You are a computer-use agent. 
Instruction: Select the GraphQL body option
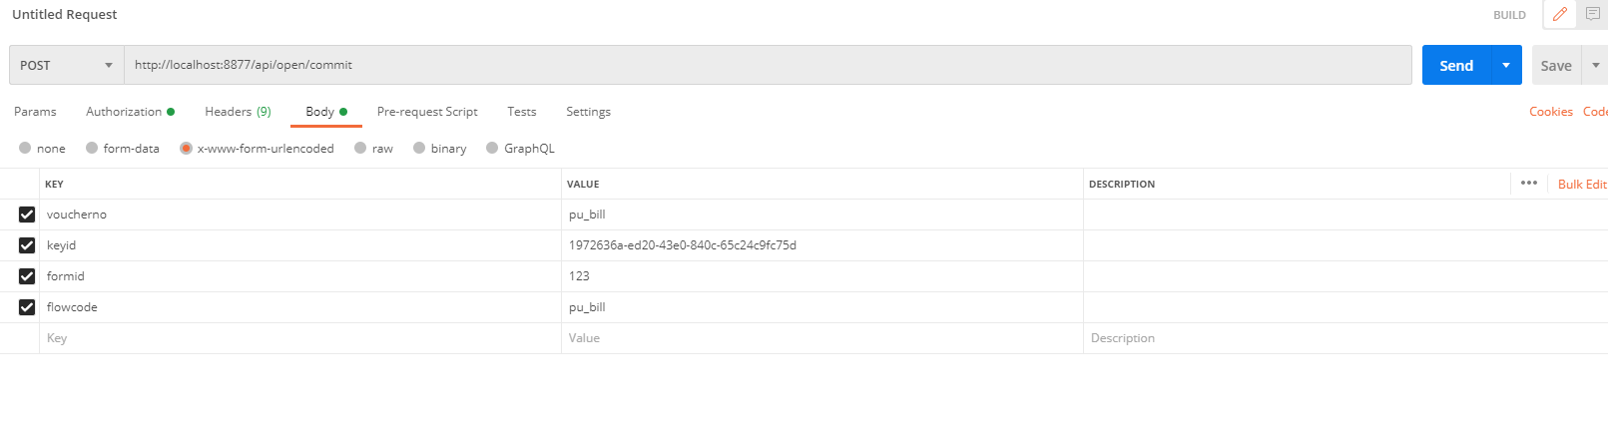click(492, 148)
